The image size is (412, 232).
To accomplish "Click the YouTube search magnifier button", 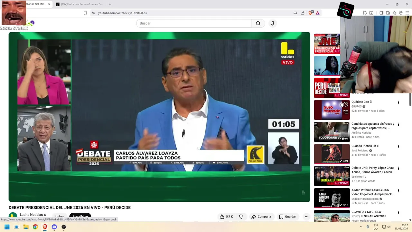I will [258, 23].
